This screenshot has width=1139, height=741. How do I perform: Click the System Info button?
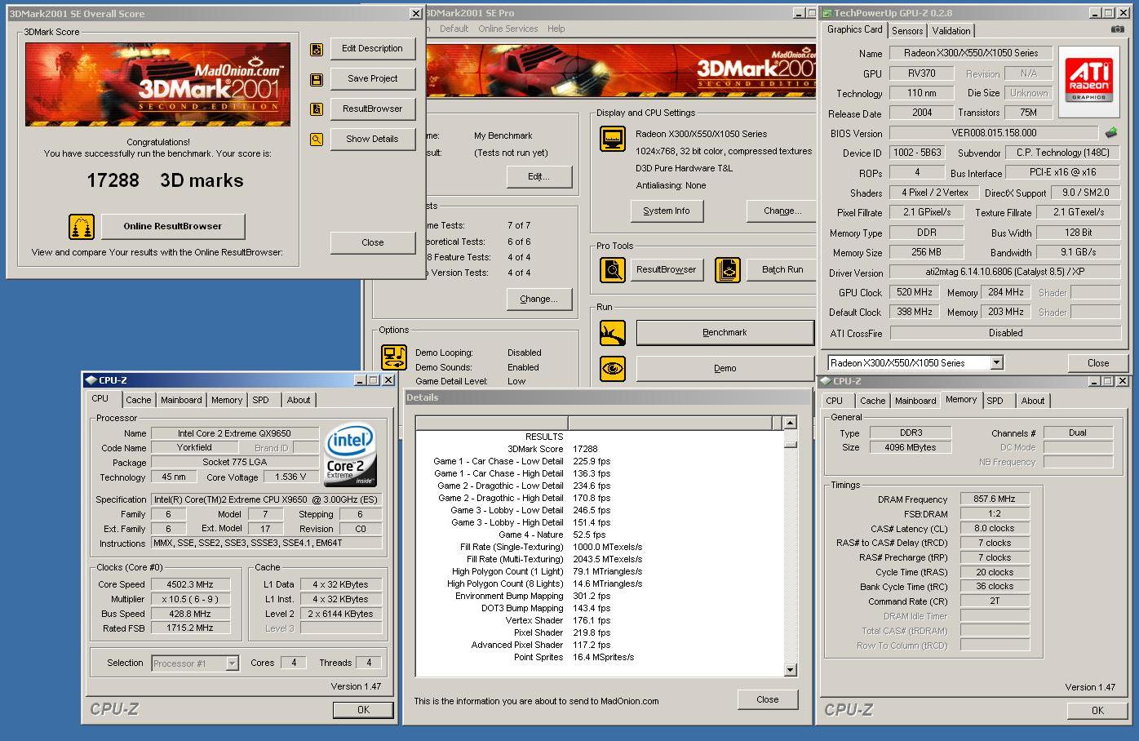667,211
